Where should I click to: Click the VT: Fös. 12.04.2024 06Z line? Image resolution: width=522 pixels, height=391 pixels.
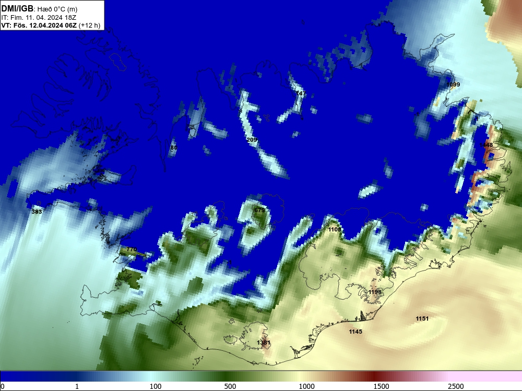tap(51, 25)
